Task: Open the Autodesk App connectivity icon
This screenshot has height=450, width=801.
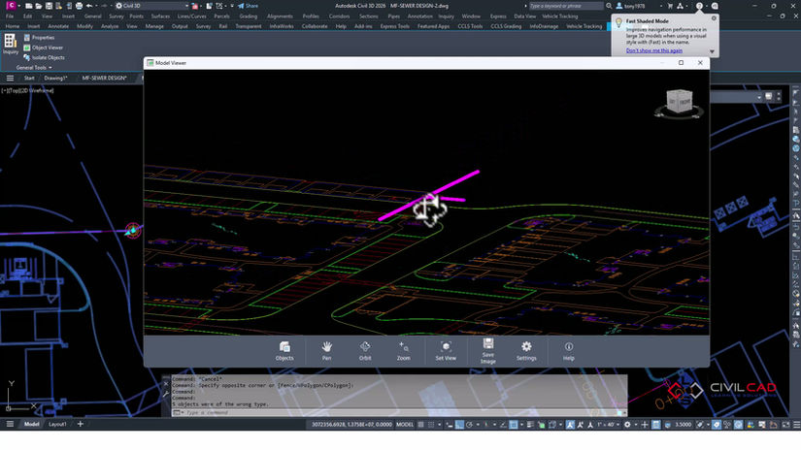Action: point(680,6)
